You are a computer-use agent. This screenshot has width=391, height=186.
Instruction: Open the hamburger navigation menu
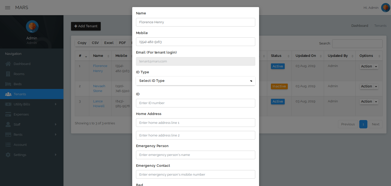coord(7,7)
